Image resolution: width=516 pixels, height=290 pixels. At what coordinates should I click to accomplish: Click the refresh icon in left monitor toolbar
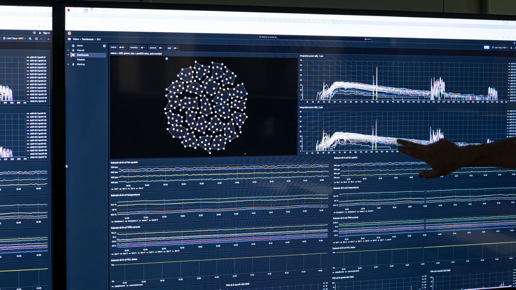pyautogui.click(x=36, y=39)
